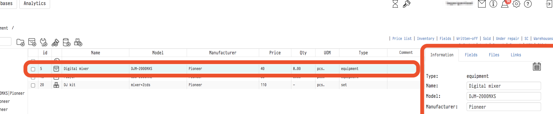Open the Price list link

(402, 39)
